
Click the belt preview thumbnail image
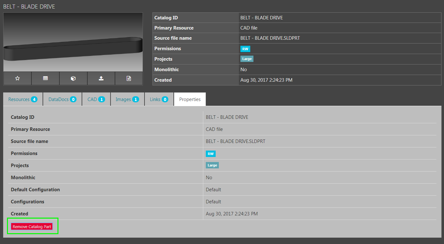coord(73,42)
